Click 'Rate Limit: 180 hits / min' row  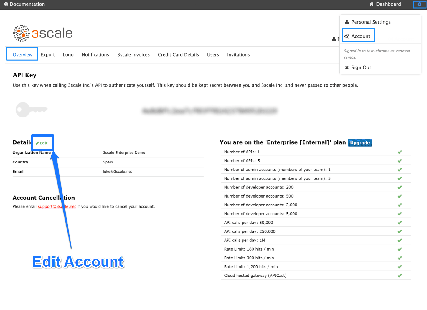click(x=316, y=249)
